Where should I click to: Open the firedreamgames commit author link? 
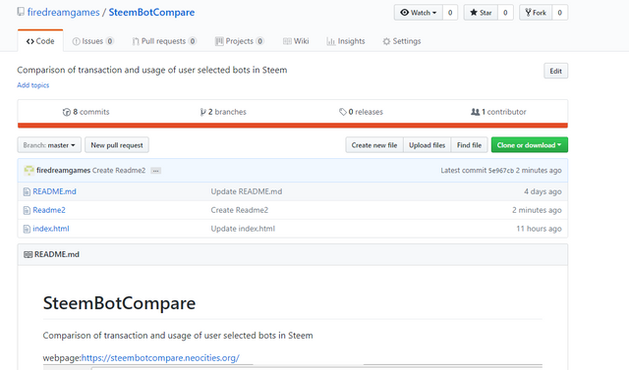click(63, 170)
